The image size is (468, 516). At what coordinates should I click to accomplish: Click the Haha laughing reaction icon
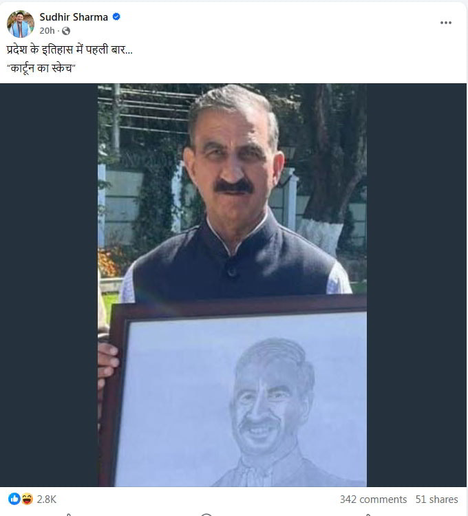tap(28, 499)
